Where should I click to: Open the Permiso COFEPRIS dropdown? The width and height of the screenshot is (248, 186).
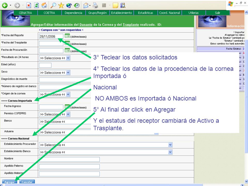(55, 114)
